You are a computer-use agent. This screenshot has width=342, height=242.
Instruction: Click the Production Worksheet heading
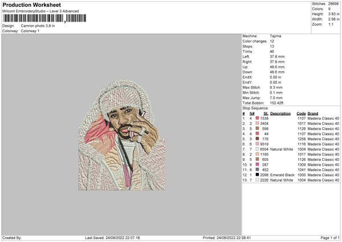coord(31,5)
